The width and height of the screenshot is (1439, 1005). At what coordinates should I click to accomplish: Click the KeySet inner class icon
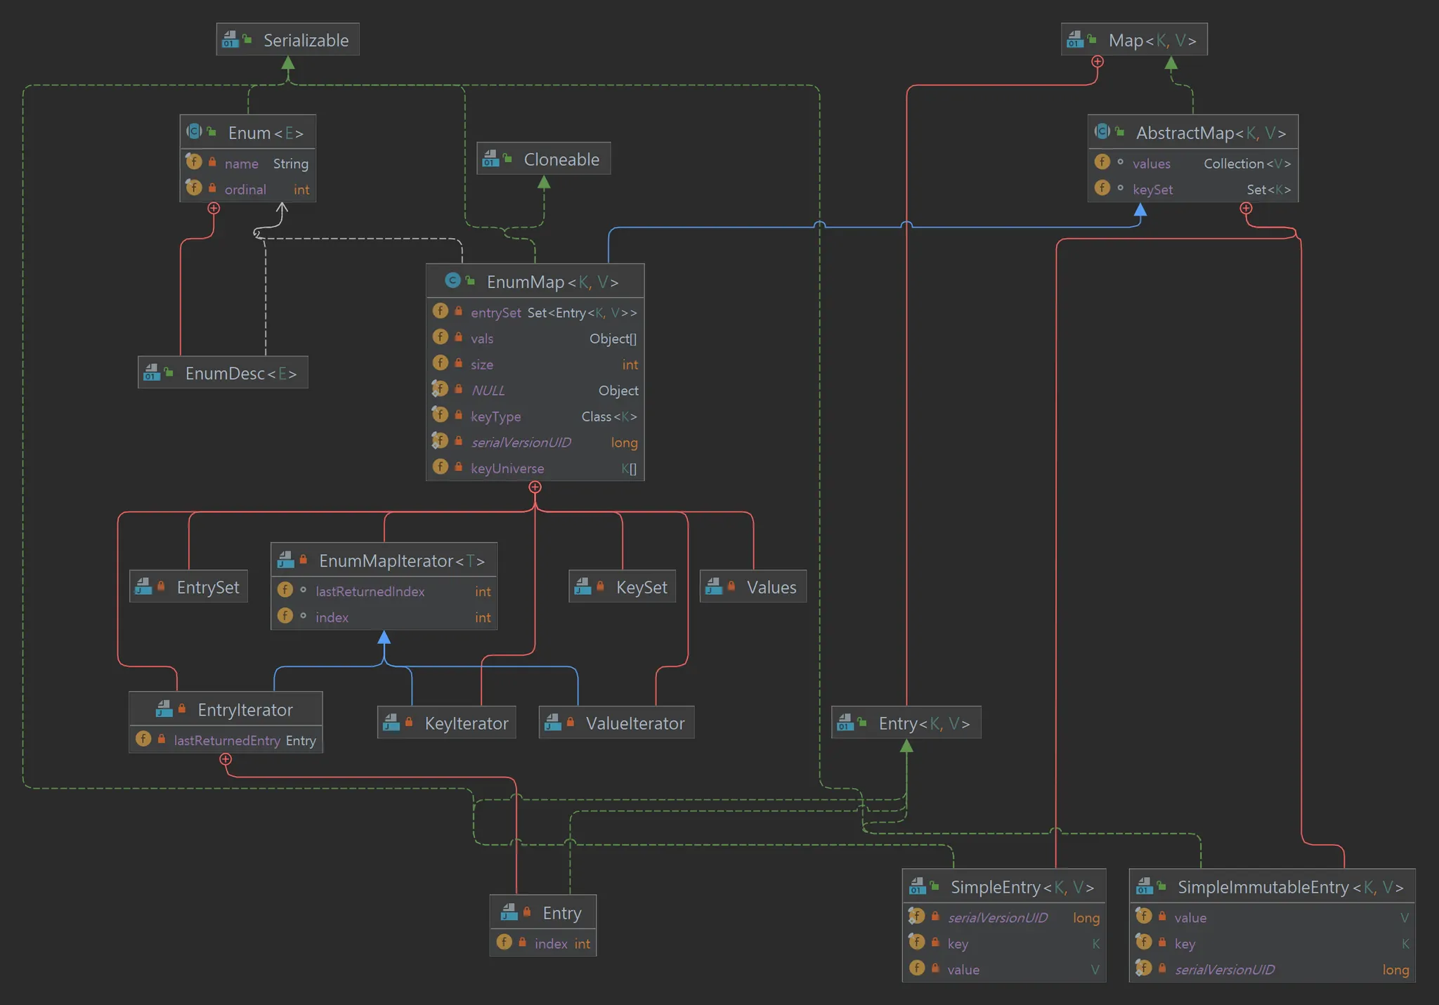point(582,586)
